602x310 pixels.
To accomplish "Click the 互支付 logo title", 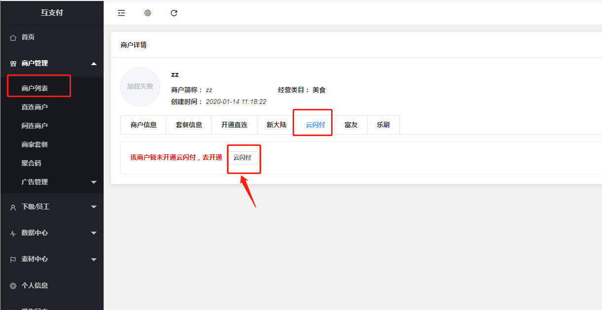I will 52,12.
